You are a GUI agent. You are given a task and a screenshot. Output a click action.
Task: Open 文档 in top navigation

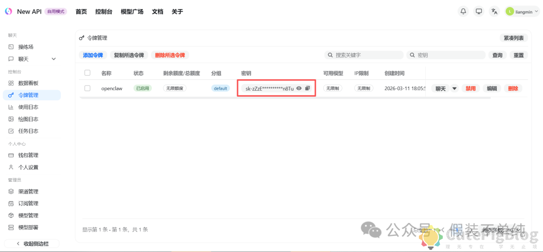pyautogui.click(x=157, y=12)
